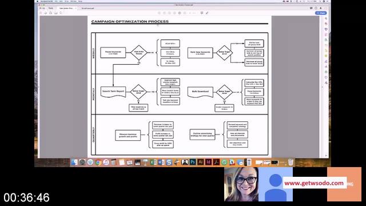Open the Calendar app in the Dock

[x=130, y=162]
